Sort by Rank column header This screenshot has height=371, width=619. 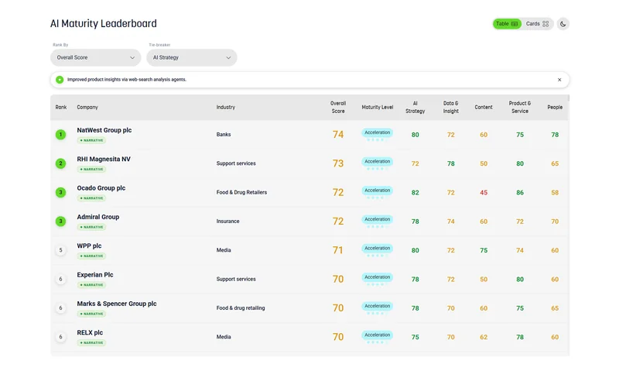click(61, 107)
